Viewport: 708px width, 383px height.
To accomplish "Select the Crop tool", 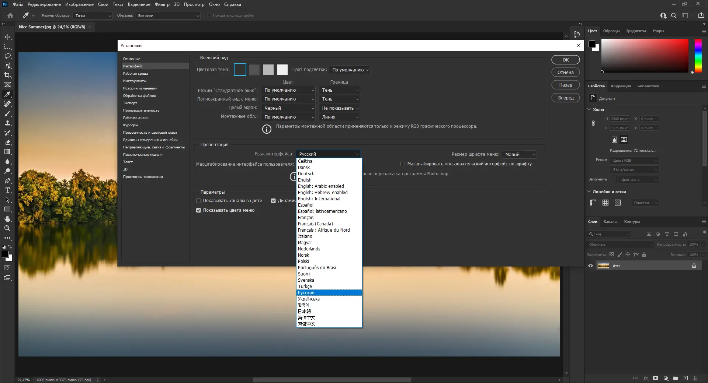I will pos(7,75).
